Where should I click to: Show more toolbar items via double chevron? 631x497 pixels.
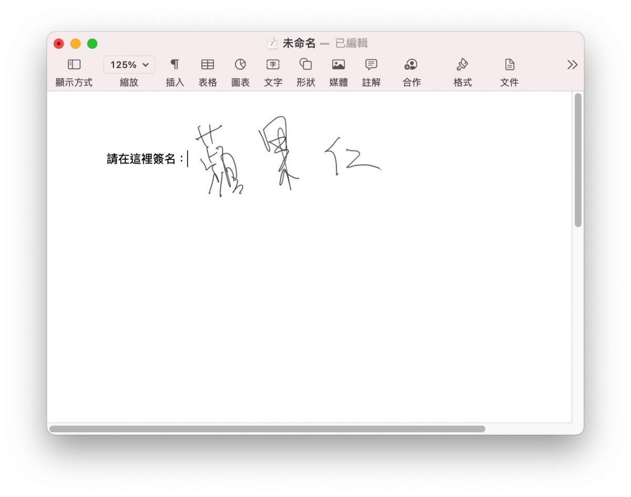(572, 65)
